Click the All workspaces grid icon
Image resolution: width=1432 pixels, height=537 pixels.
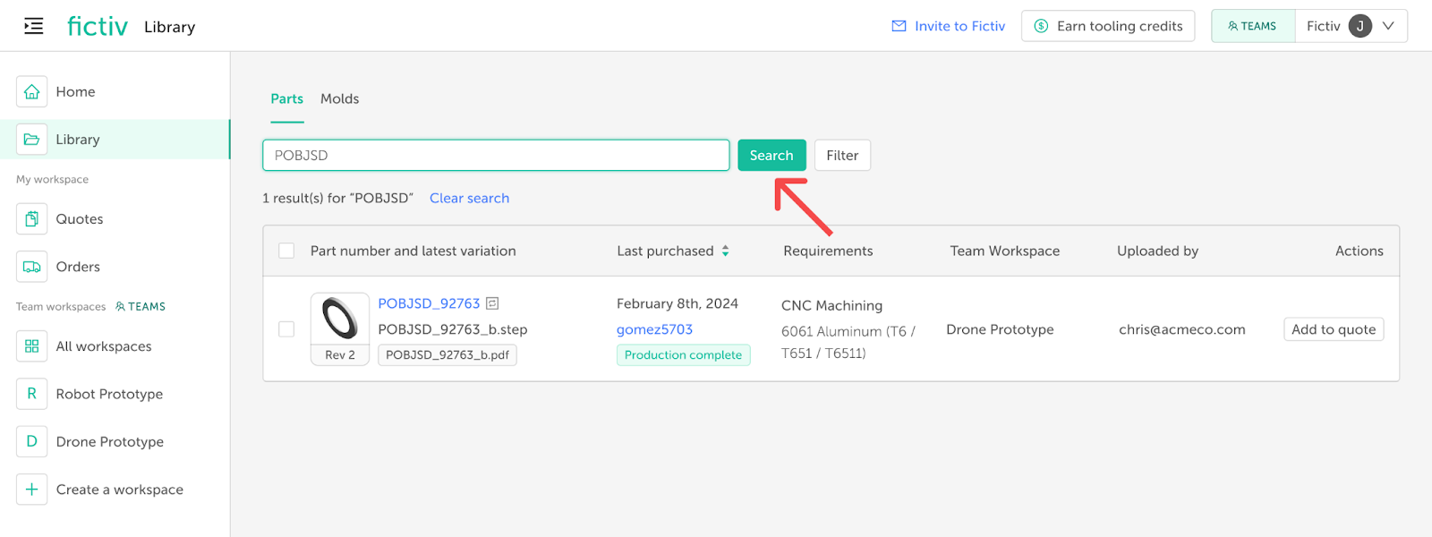pyautogui.click(x=31, y=346)
